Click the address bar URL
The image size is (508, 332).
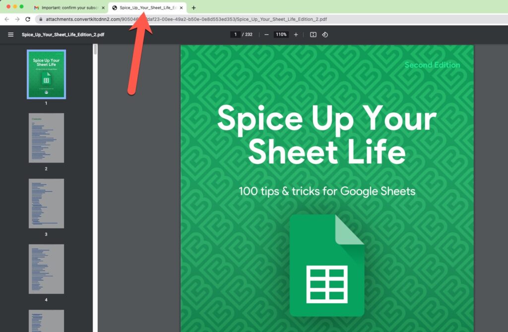187,19
